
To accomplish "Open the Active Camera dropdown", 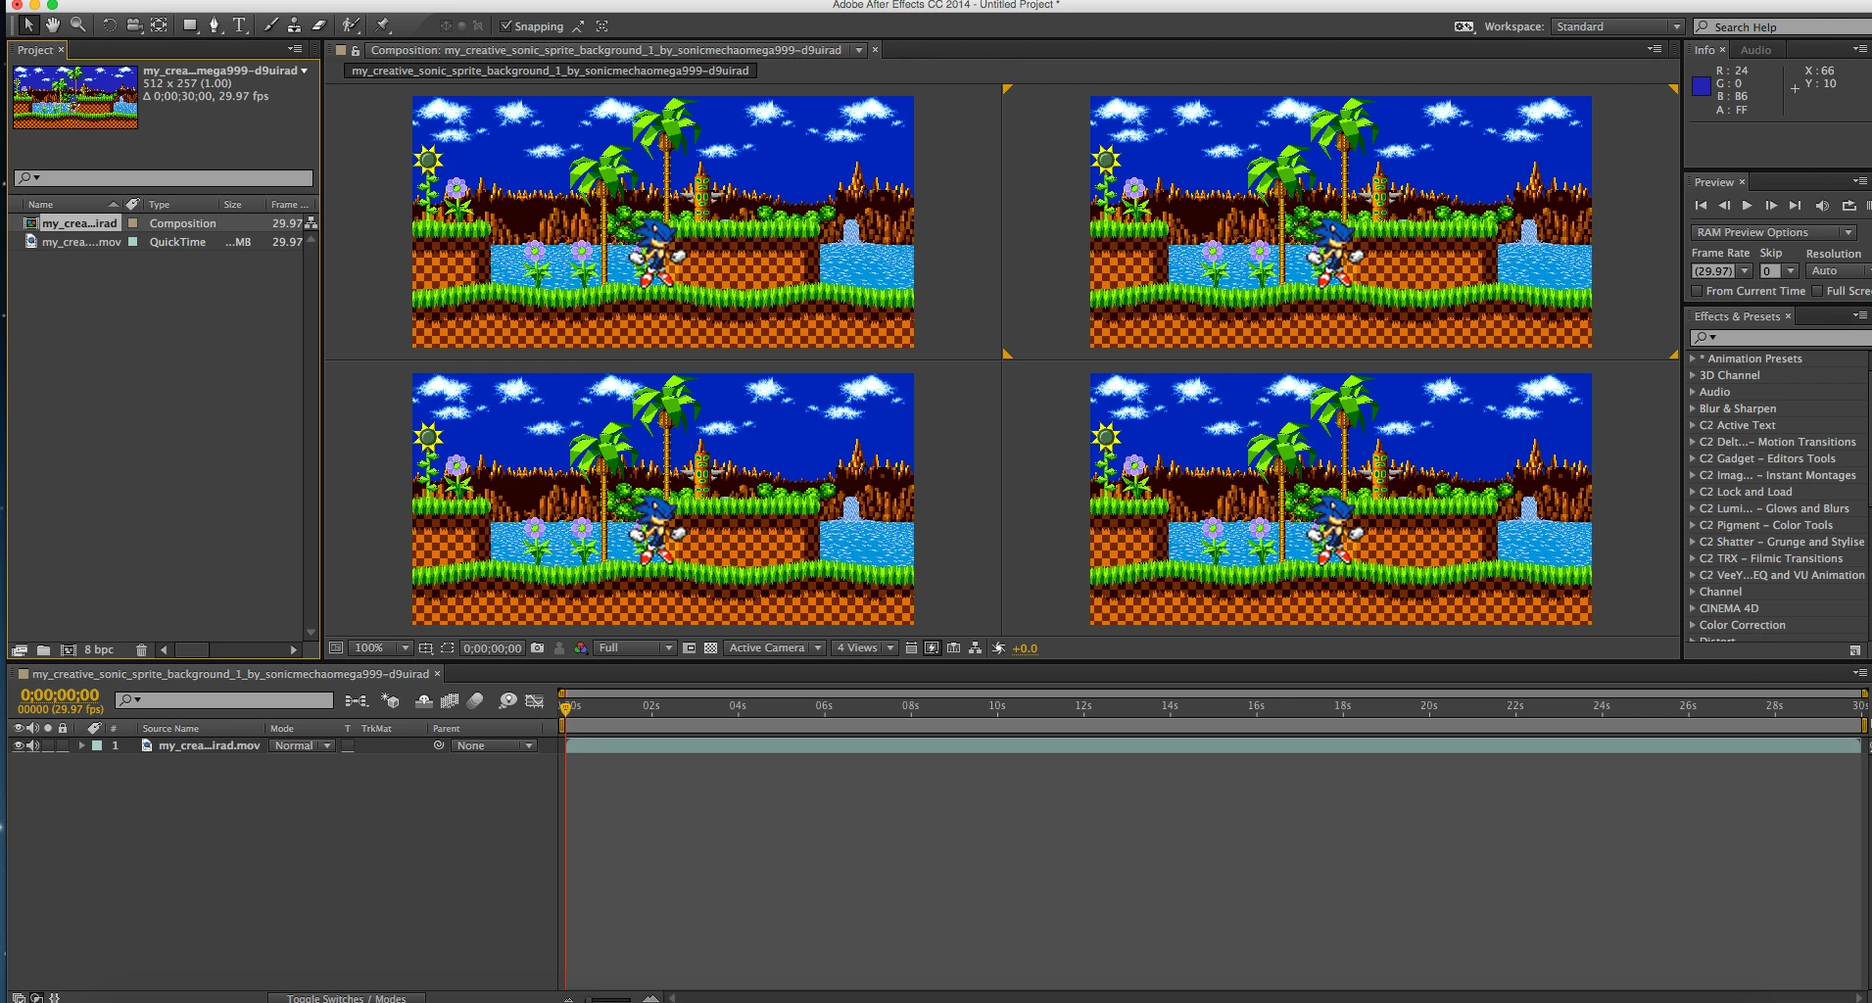I will 775,648.
